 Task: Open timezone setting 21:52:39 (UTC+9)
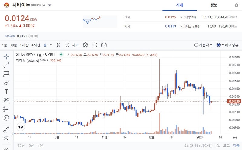[x=198, y=145]
